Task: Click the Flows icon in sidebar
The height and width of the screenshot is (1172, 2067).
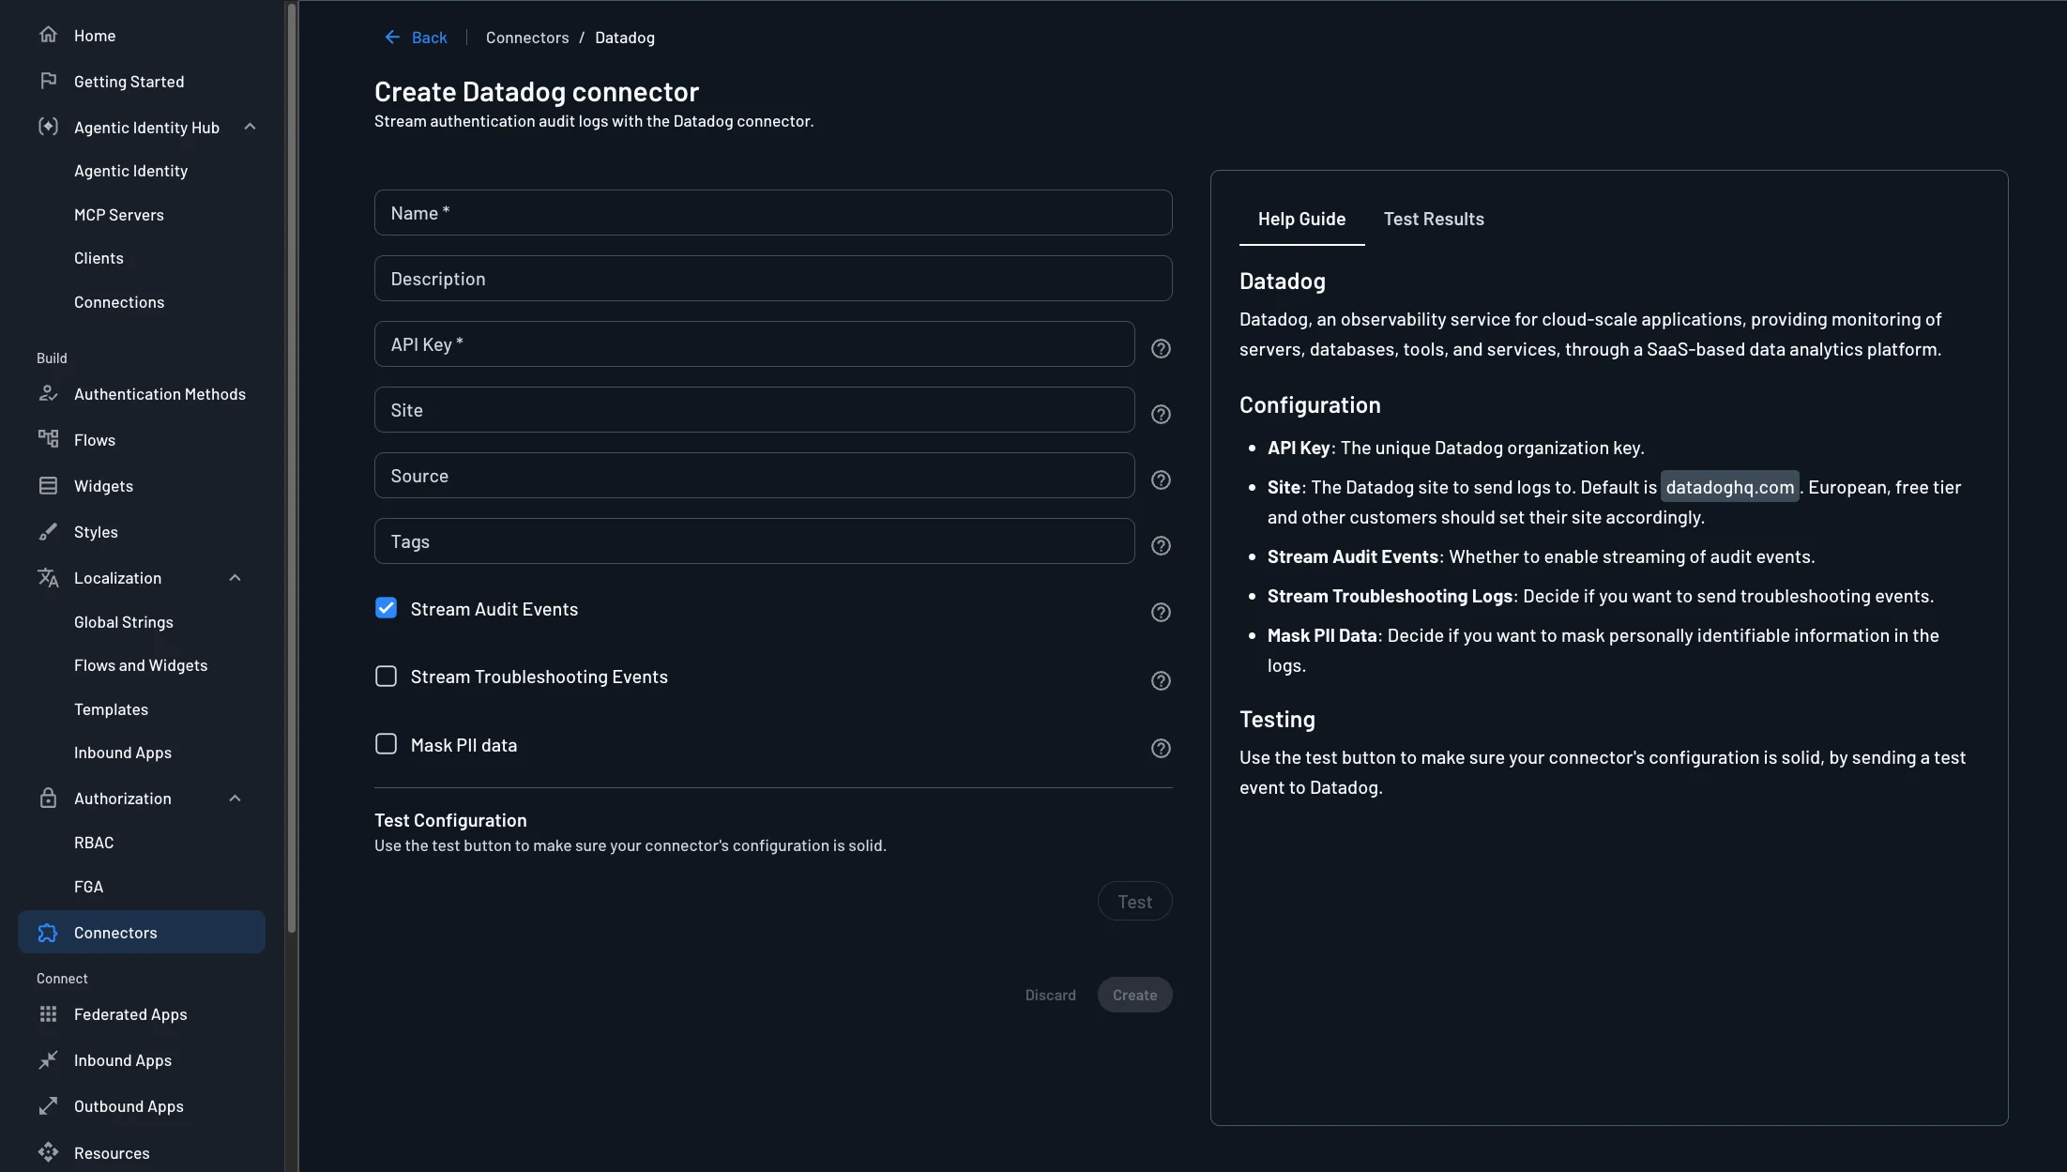Action: tap(48, 439)
